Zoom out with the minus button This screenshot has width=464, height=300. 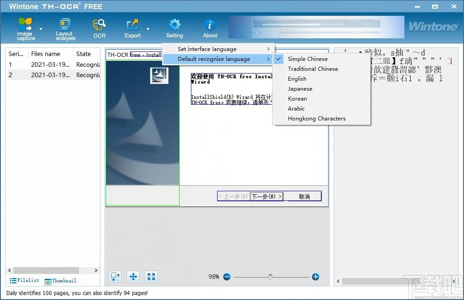(x=227, y=277)
